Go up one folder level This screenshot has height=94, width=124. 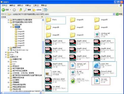21,10
